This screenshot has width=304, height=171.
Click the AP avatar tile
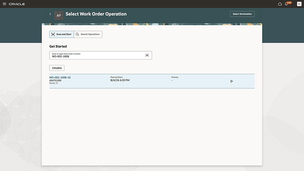click(59, 15)
